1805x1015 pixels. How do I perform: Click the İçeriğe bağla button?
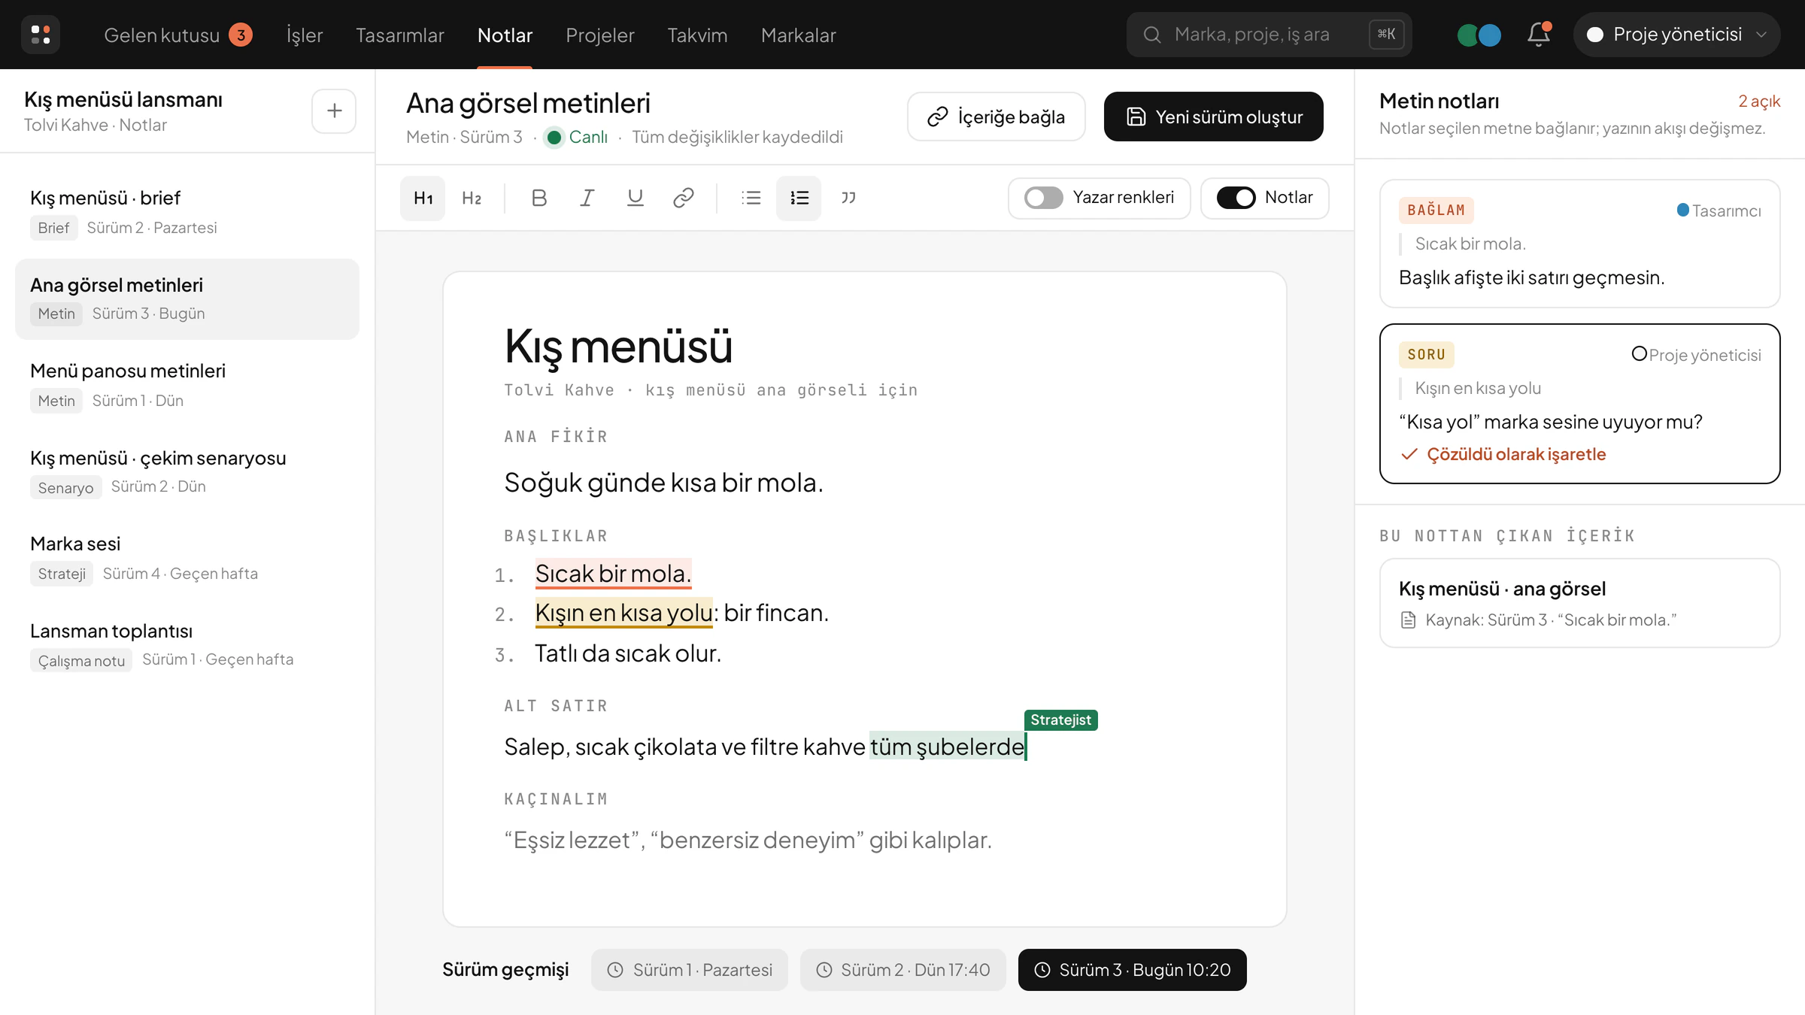(x=996, y=117)
